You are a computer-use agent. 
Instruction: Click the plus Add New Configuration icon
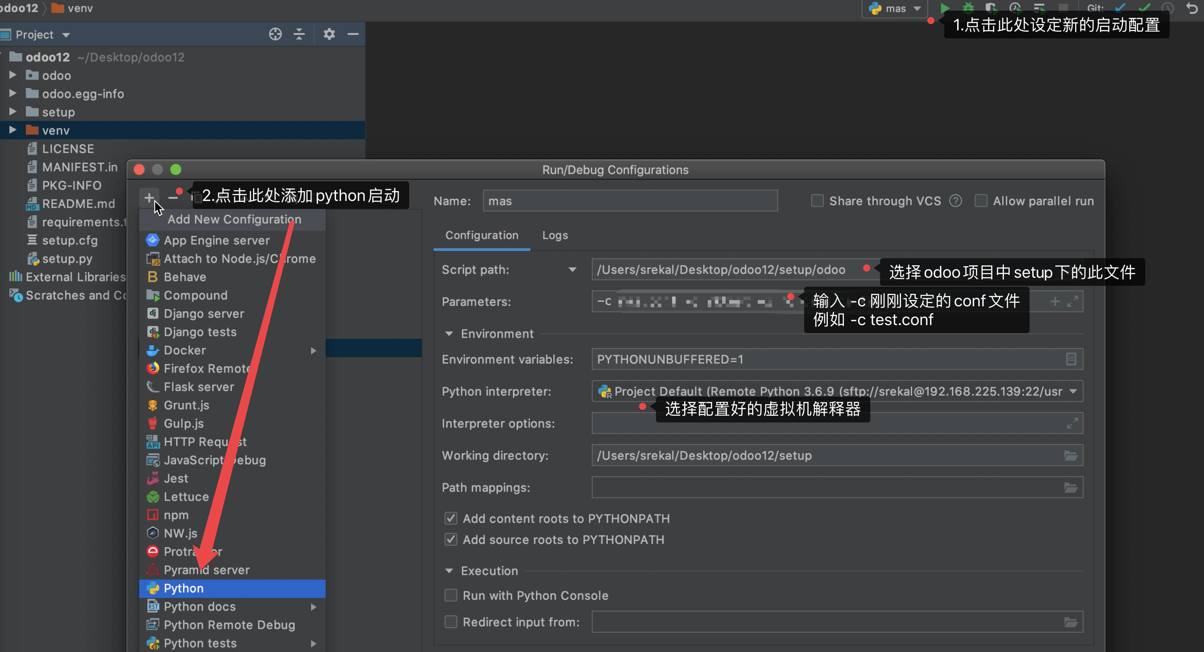(x=149, y=197)
